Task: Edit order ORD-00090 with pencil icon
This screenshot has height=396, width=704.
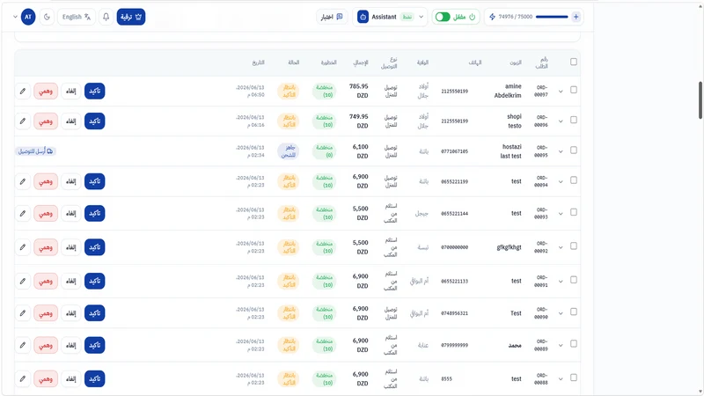Action: (23, 313)
